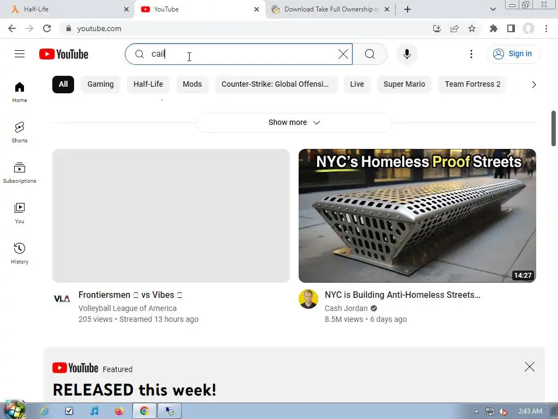Open YouTube settings three-dot menu
This screenshot has height=419, width=558.
click(471, 54)
